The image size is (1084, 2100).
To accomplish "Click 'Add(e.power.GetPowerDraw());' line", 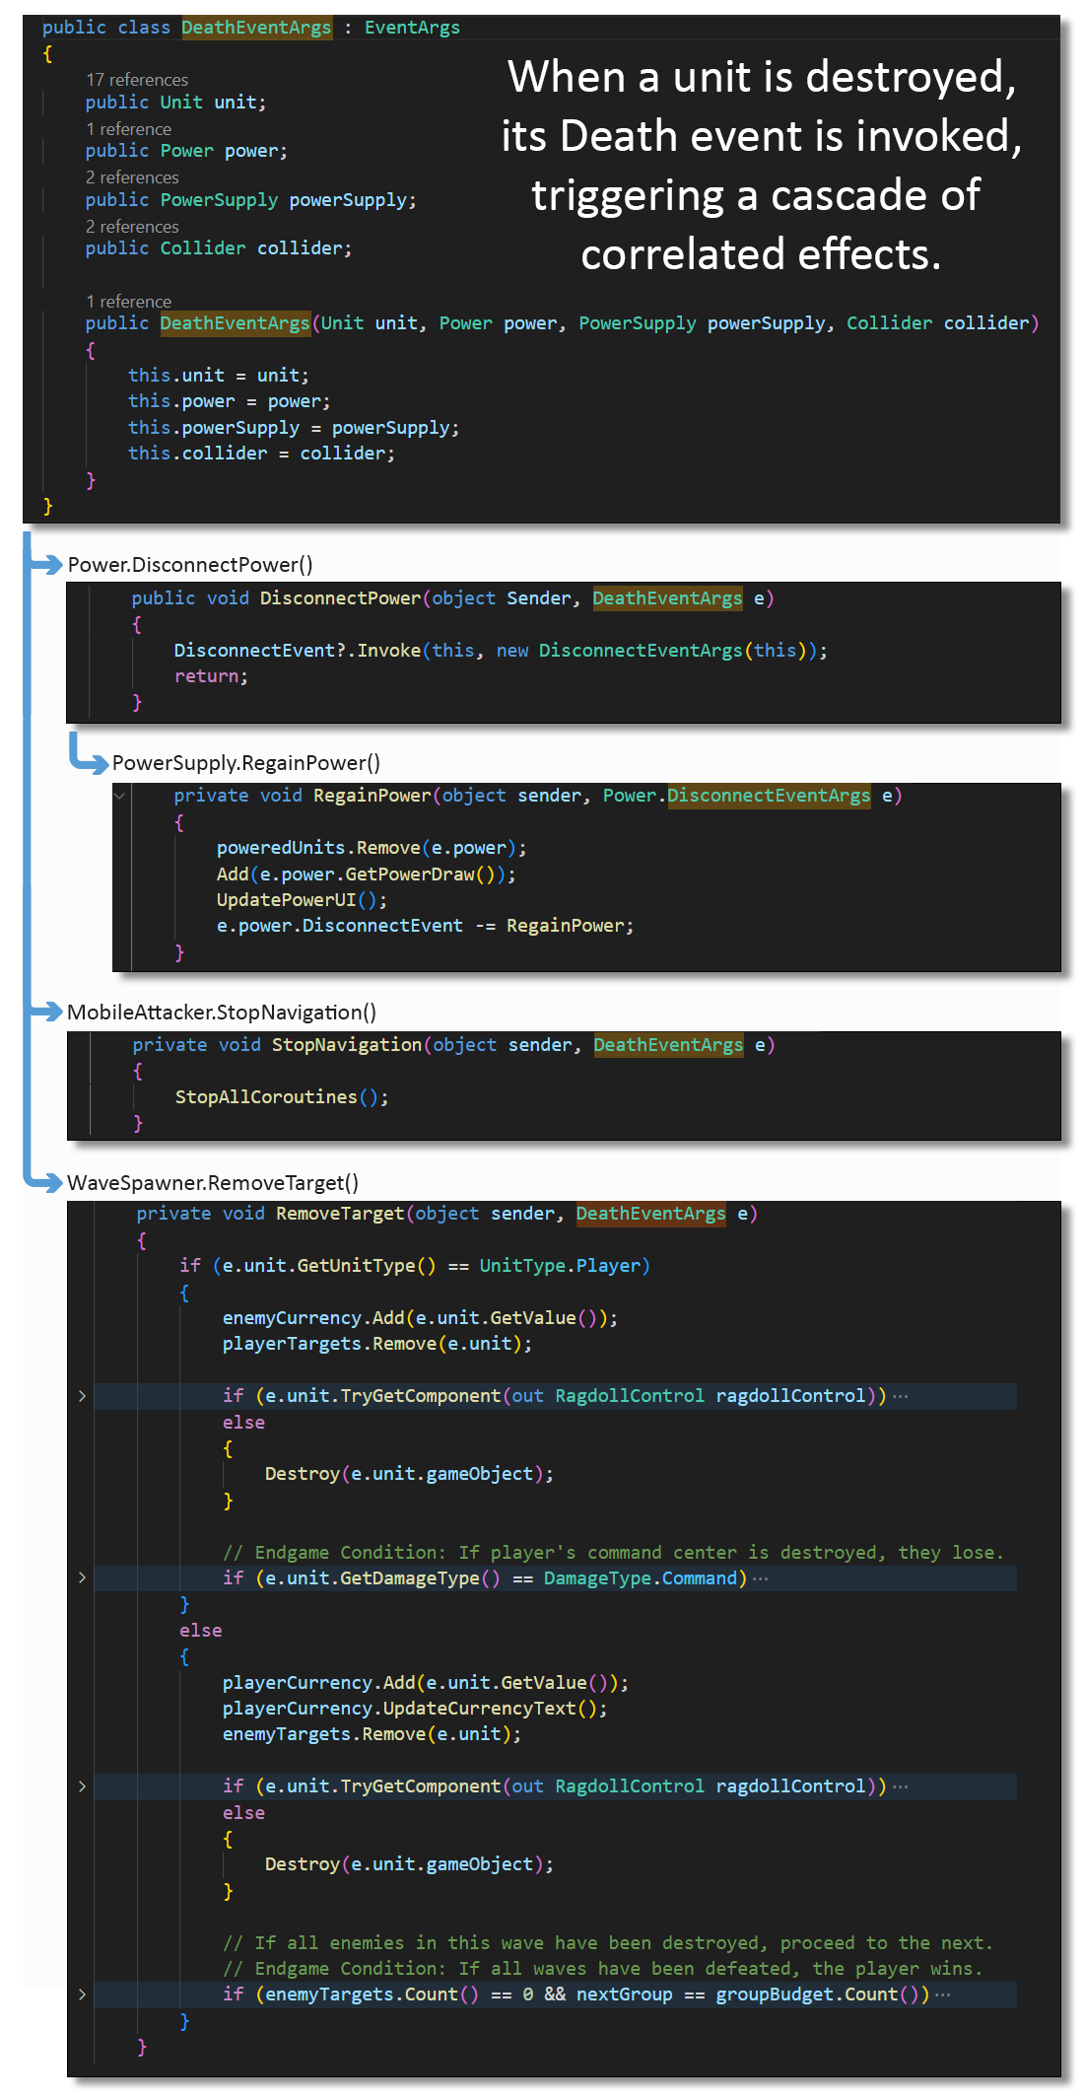I will coord(366,875).
